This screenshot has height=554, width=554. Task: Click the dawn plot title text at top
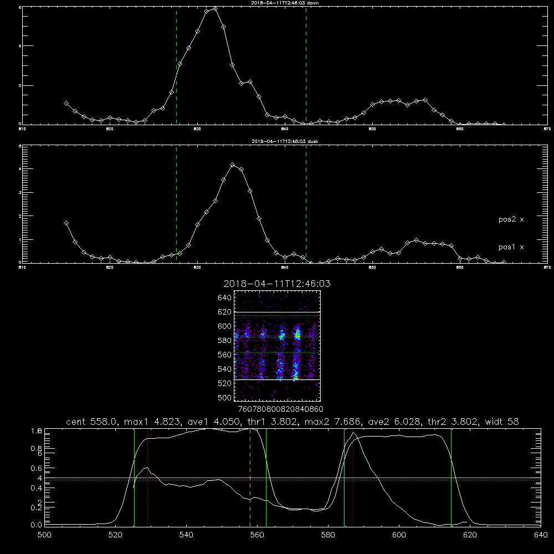pyautogui.click(x=285, y=2)
